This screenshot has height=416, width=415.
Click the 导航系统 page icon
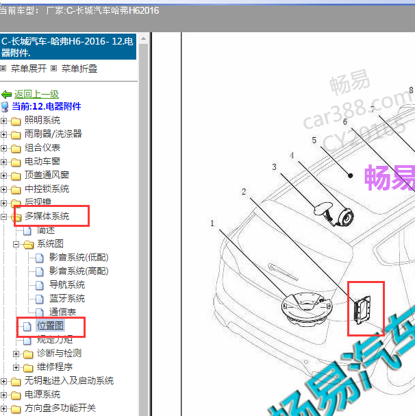[40, 285]
